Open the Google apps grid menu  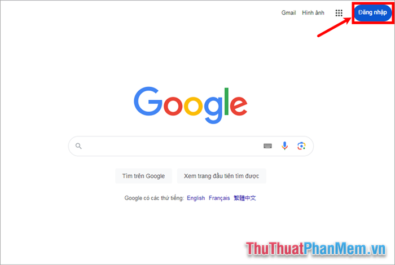coord(339,13)
